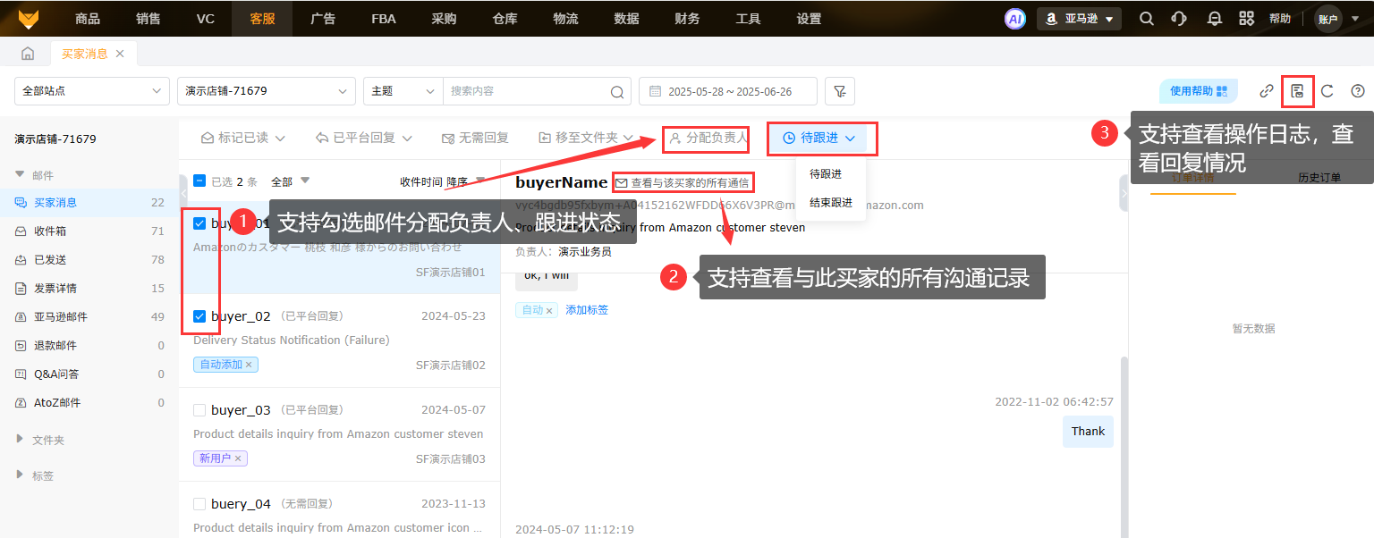Choose 结束跟进 from dropdown menu

tap(831, 203)
